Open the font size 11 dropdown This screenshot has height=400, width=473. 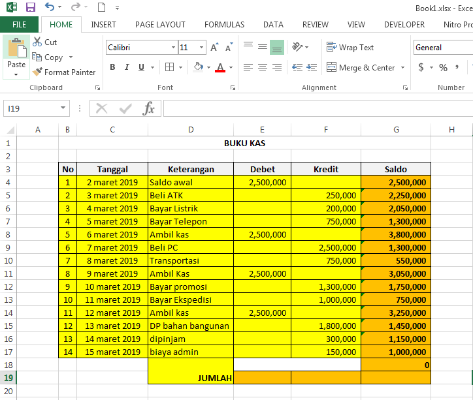tap(201, 48)
